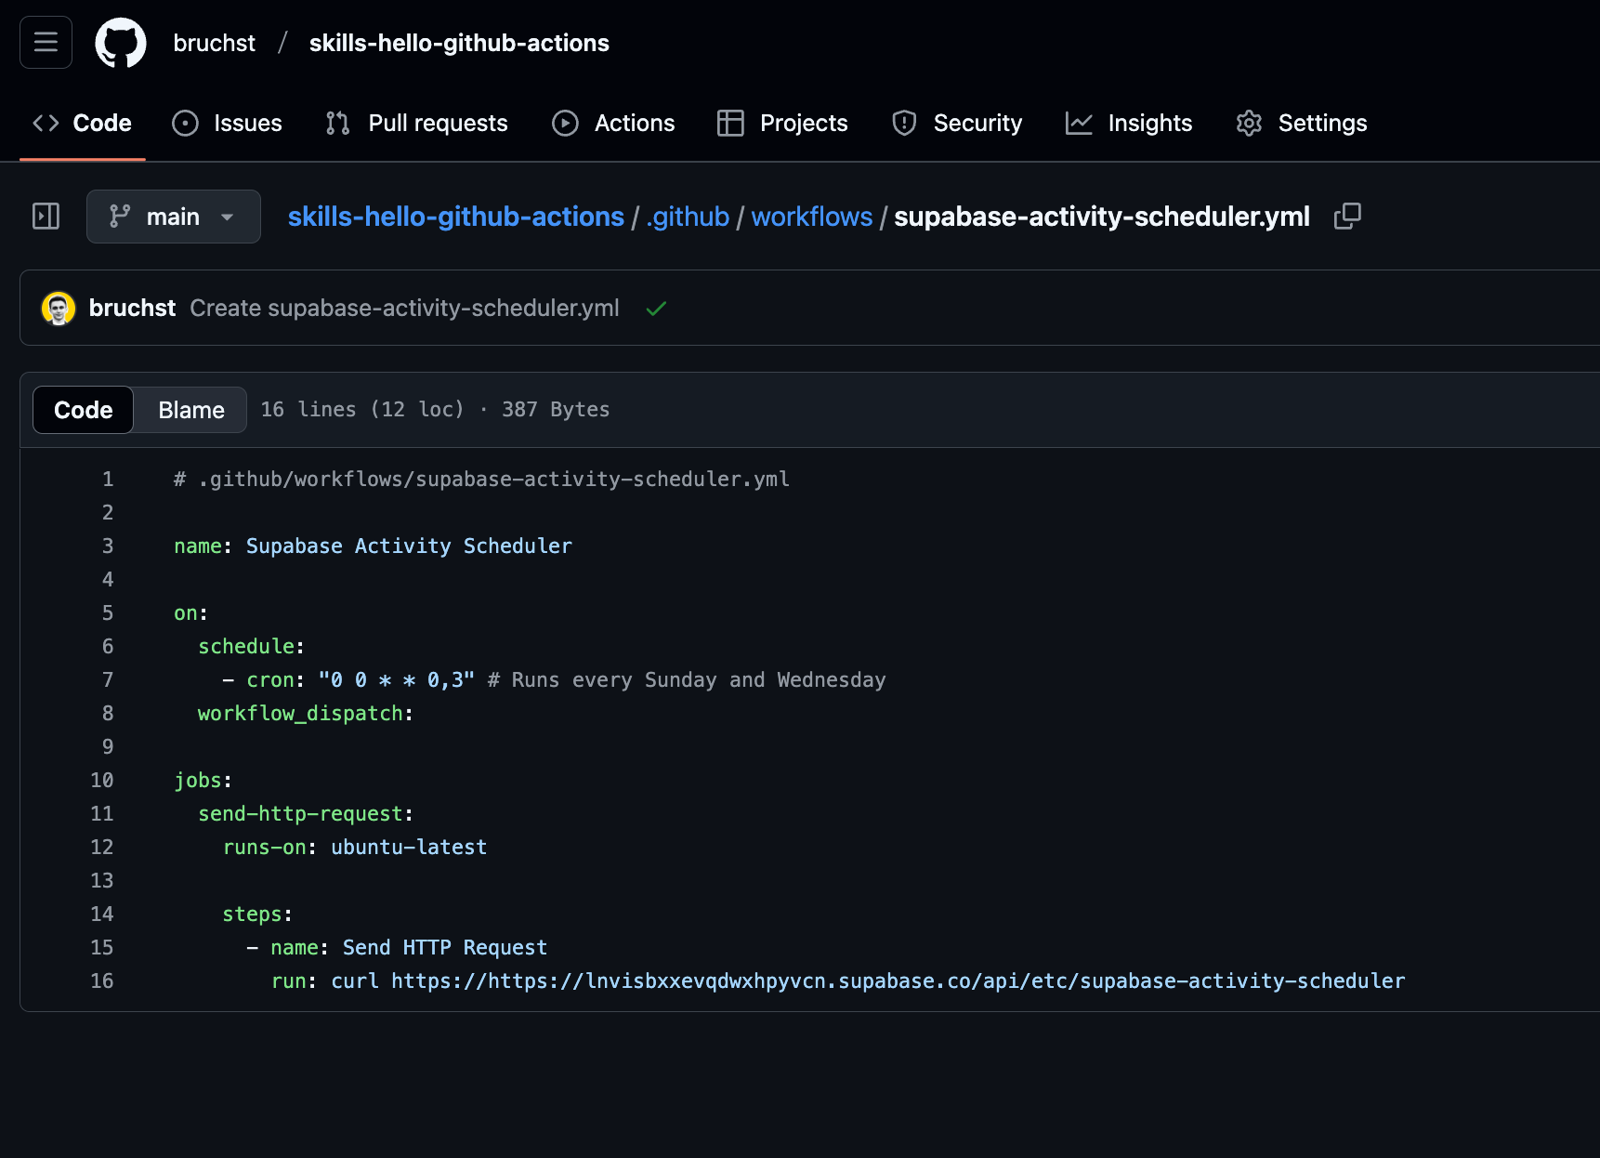Viewport: 1600px width, 1158px height.
Task: Click the workflow_dispatch key on line 8
Action: click(x=300, y=714)
